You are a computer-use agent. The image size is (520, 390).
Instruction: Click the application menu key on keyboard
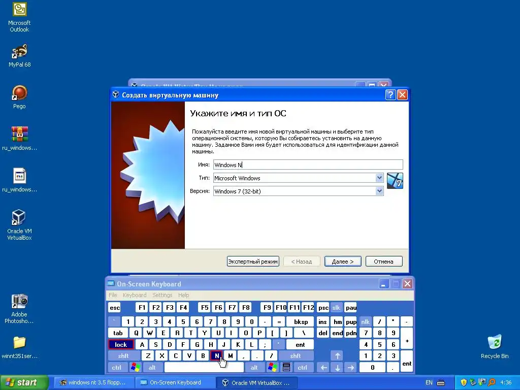[286, 367]
